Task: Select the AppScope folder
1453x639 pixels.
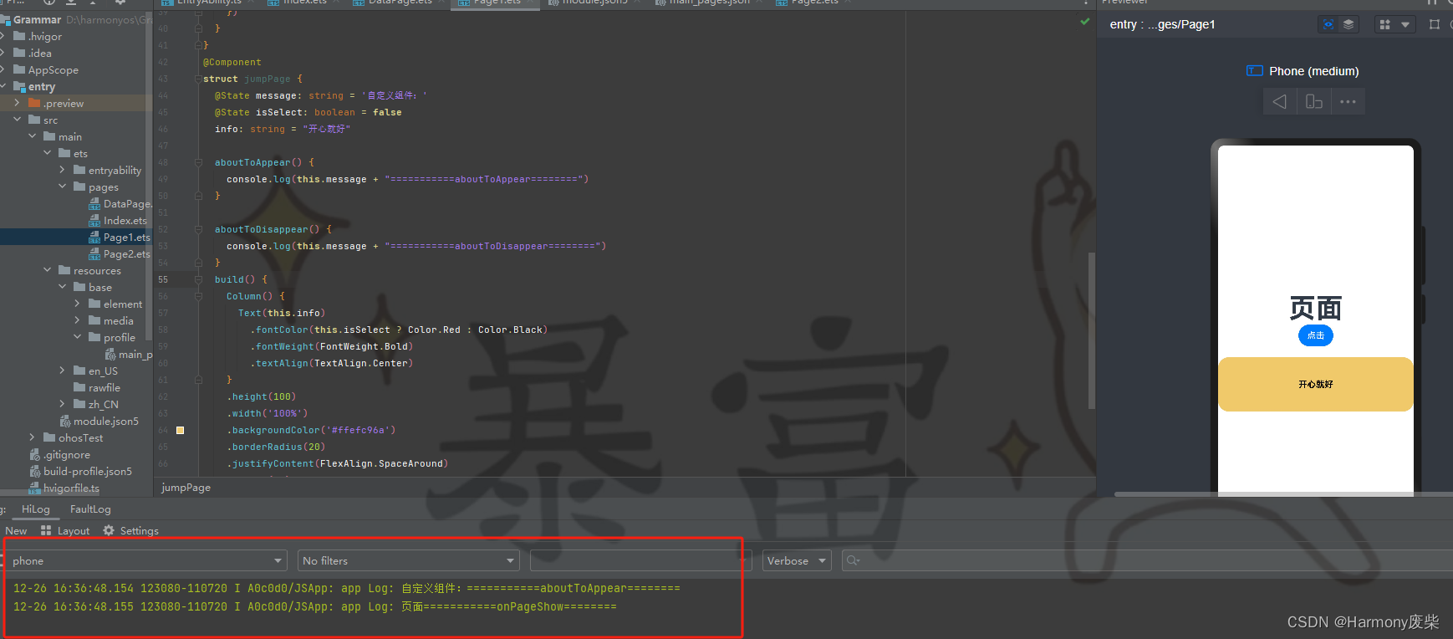Action: [46, 70]
